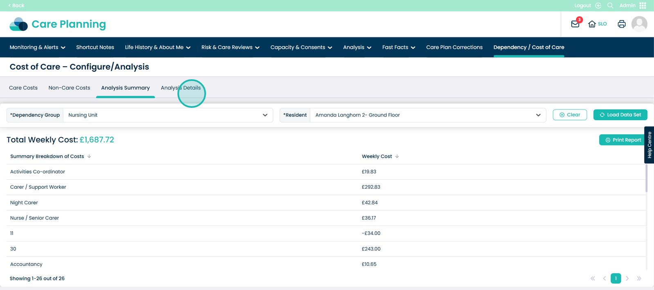Viewport: 654px width, 290px height.
Task: Open Care Plan Corrections menu item
Action: (x=454, y=47)
